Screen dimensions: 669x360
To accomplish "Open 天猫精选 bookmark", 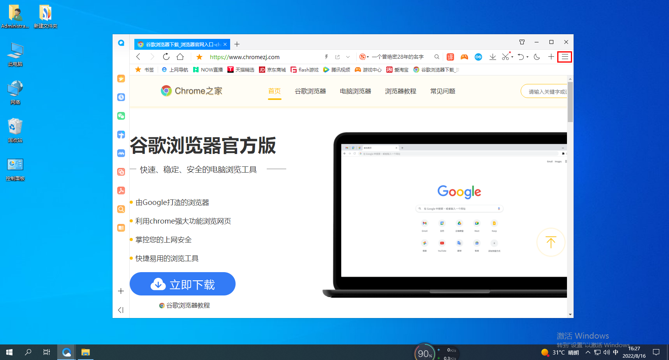I will 241,70.
